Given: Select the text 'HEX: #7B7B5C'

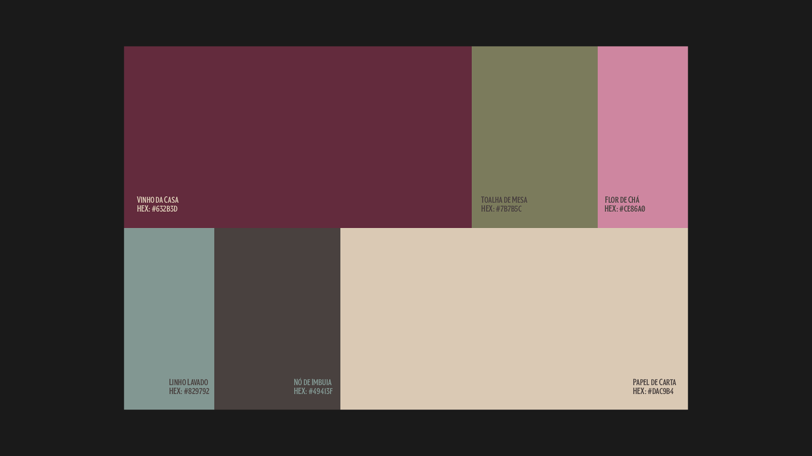Looking at the screenshot, I should tap(501, 209).
